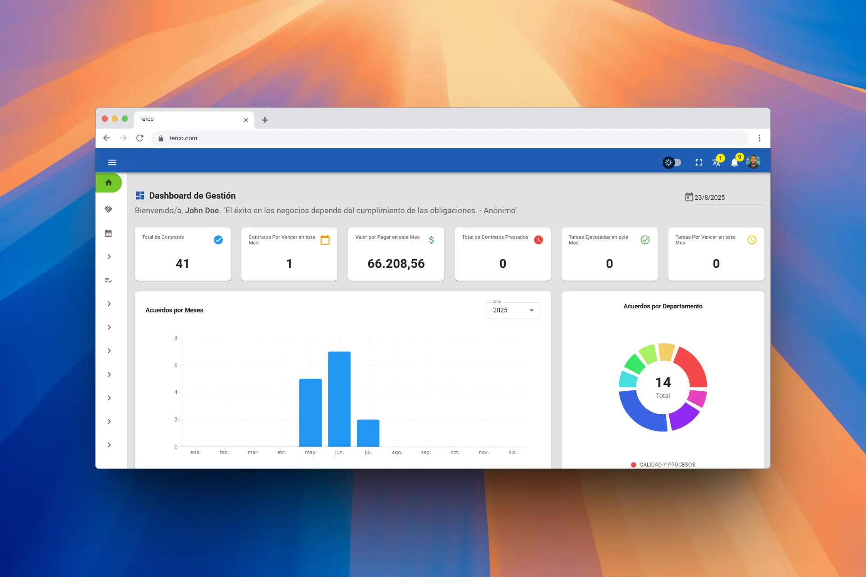Image resolution: width=866 pixels, height=577 pixels.
Task: Click the 23/8/2025 date field
Action: 729,197
